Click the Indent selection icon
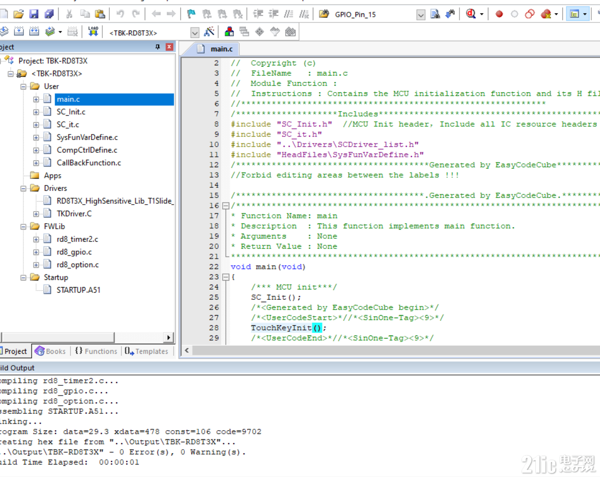 (x=258, y=14)
